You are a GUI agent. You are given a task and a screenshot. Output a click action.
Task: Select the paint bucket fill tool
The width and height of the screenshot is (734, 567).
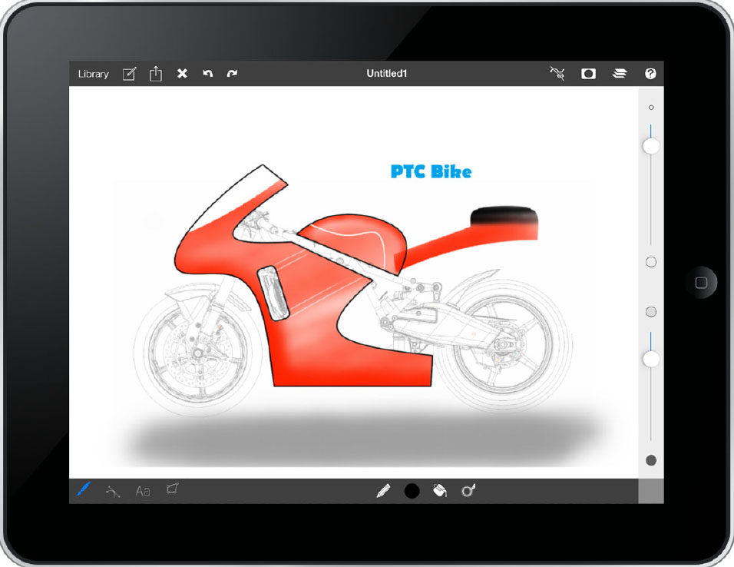[440, 490]
